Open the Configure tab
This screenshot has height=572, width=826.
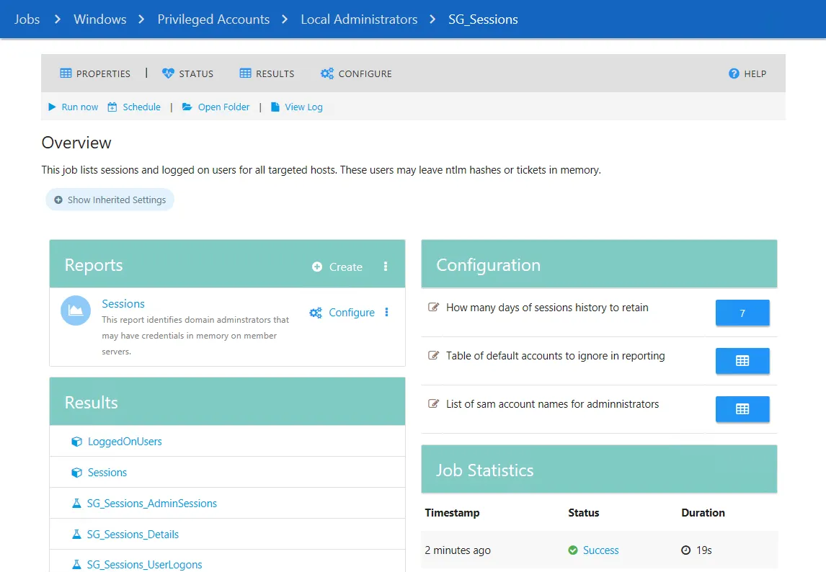coord(356,73)
